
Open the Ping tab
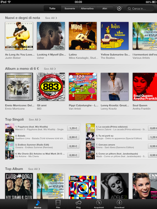click(x=78, y=204)
